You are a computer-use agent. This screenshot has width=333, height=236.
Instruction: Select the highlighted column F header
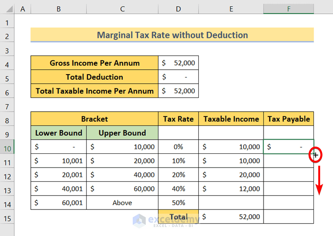coord(289,9)
